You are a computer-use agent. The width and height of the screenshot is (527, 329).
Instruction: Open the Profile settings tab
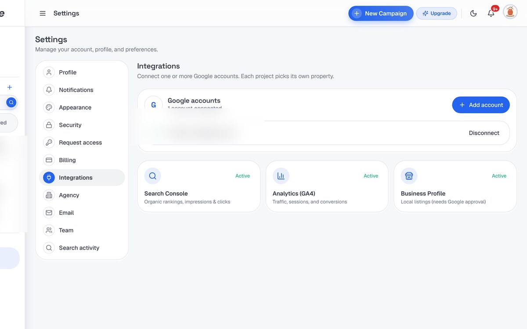[x=82, y=72]
